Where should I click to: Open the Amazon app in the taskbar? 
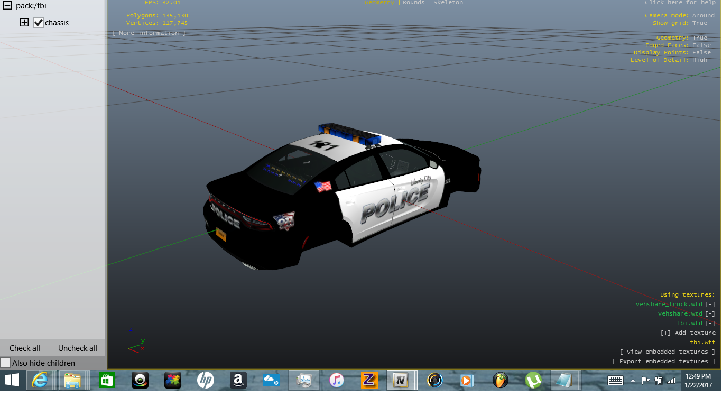(238, 380)
